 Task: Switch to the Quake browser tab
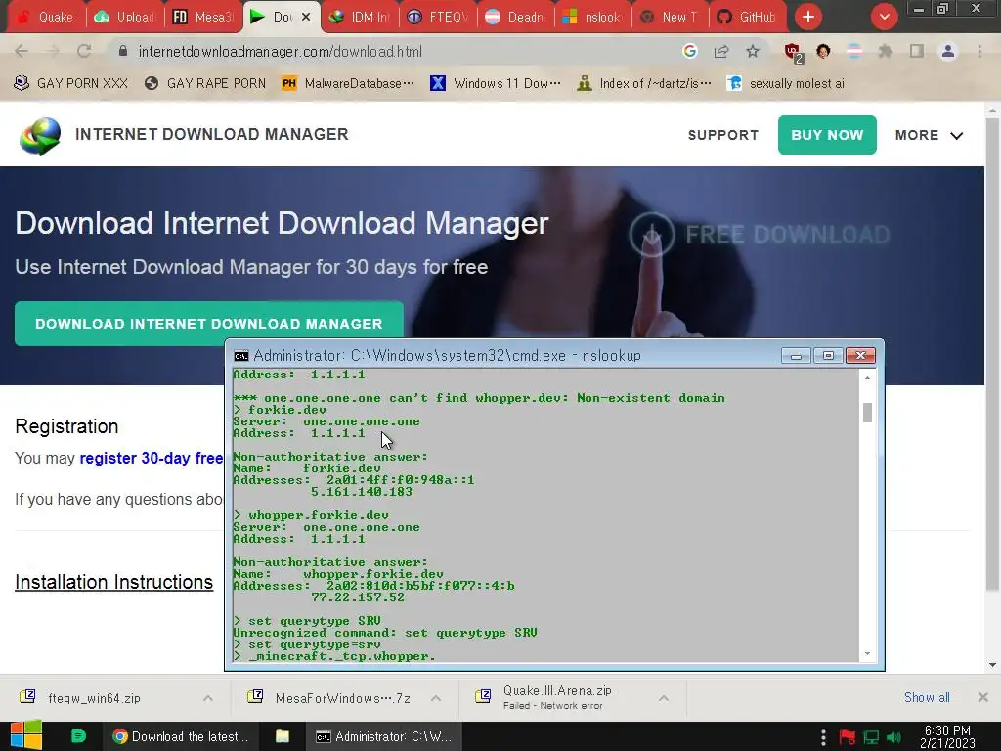tap(45, 18)
